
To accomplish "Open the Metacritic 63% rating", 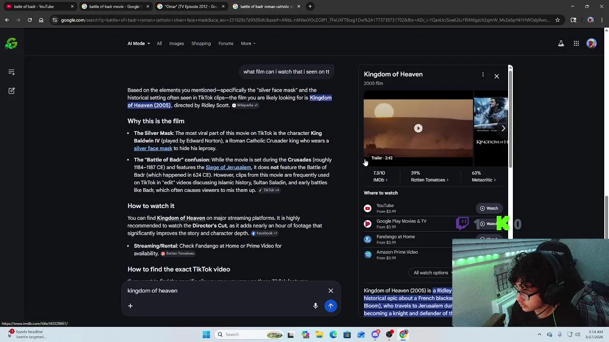I will [483, 176].
